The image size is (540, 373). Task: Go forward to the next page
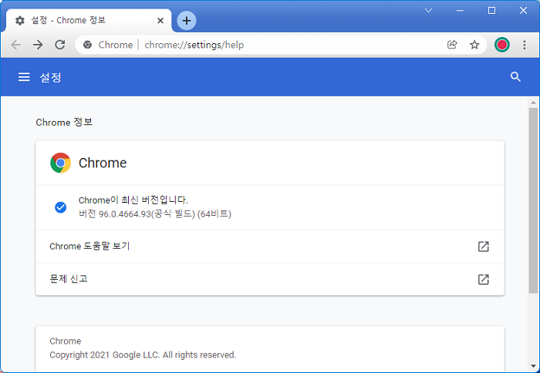click(x=38, y=45)
